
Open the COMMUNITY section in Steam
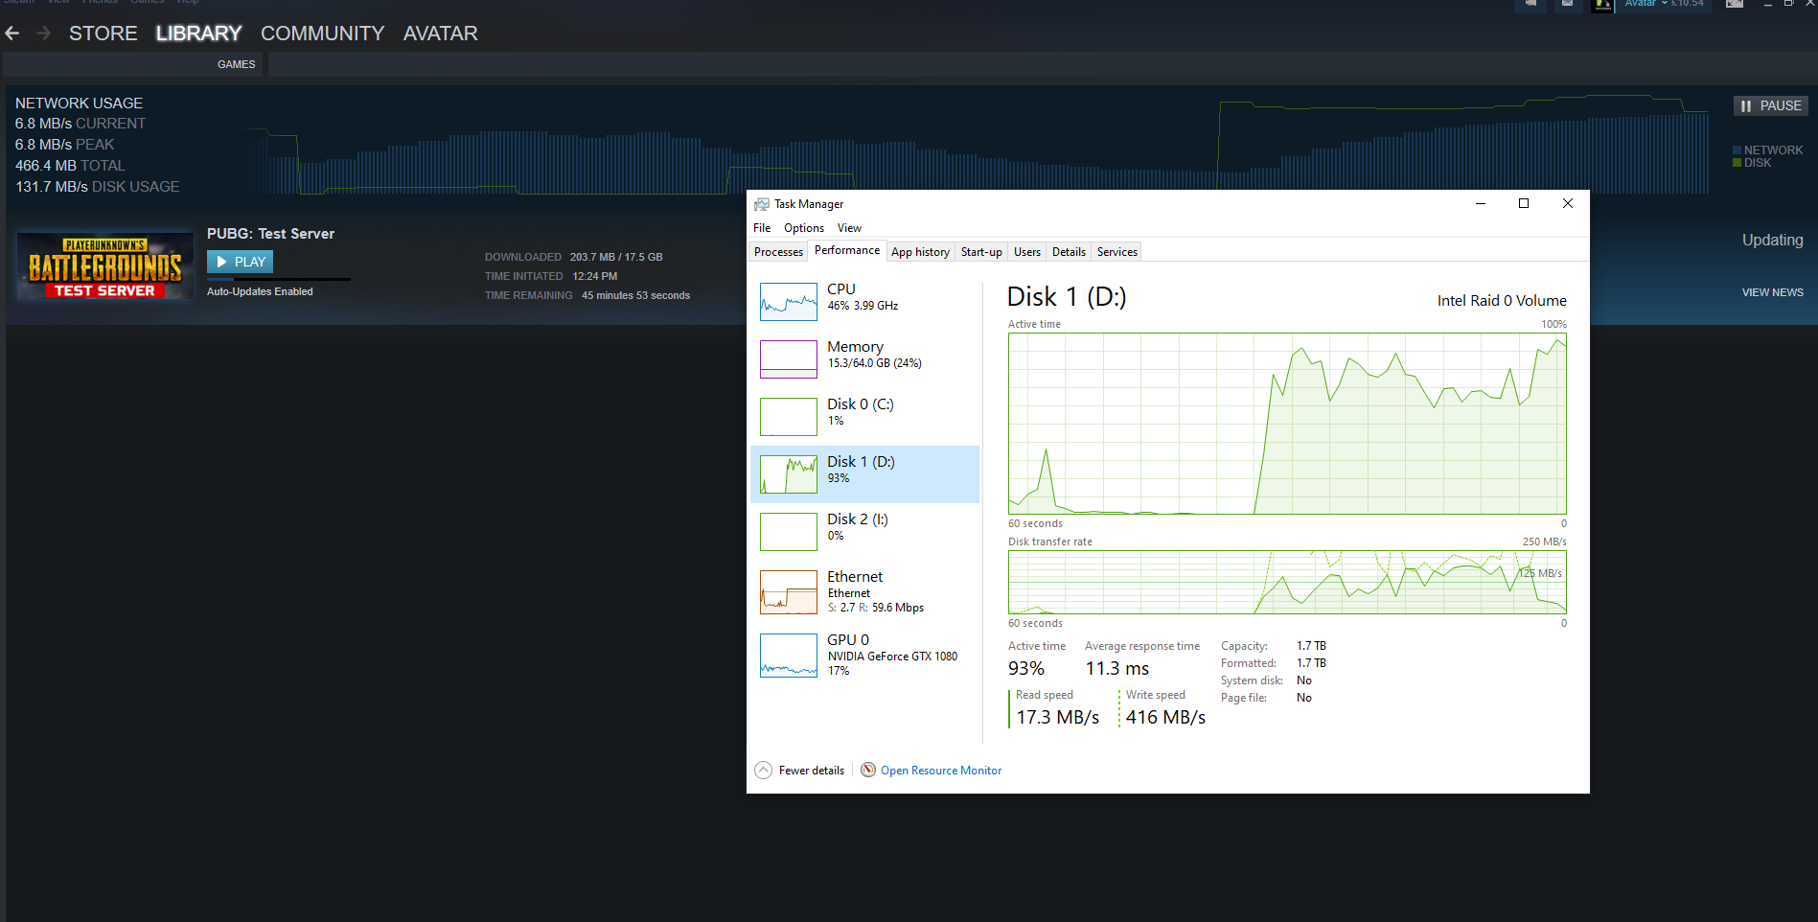pyautogui.click(x=322, y=34)
